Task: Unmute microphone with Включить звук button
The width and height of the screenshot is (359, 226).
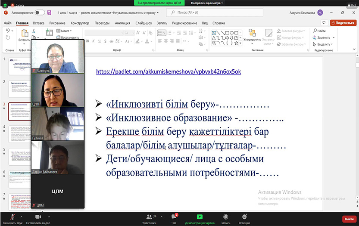Action: point(12,217)
